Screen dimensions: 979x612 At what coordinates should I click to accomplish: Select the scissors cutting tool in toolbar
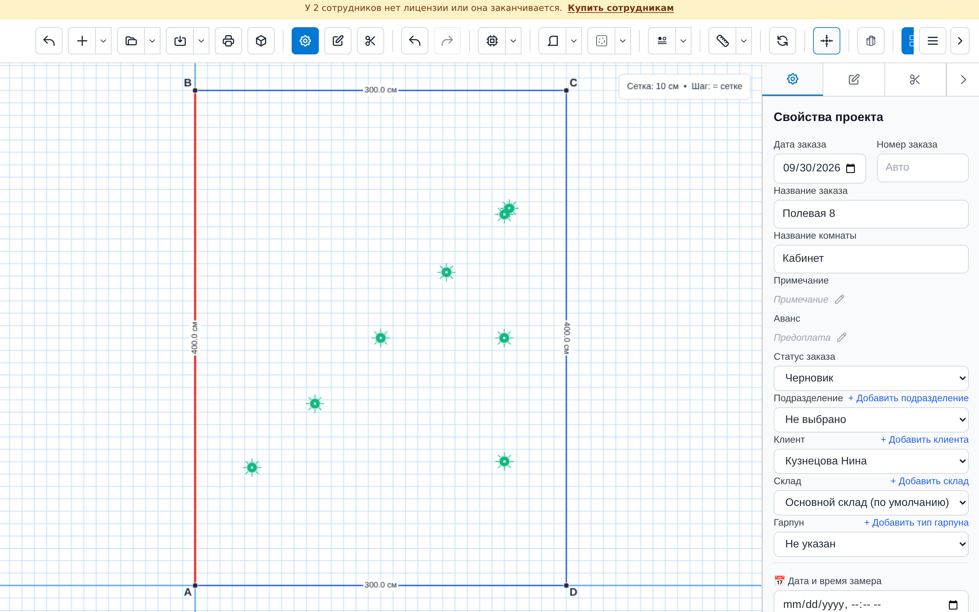pos(371,41)
